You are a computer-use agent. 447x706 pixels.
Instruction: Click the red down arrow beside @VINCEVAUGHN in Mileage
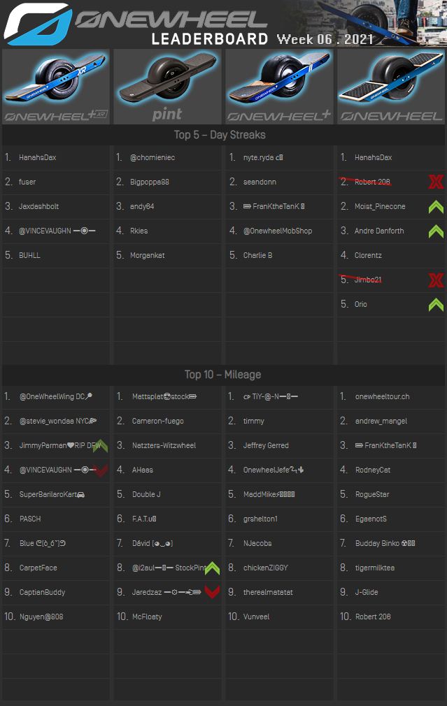coord(99,470)
